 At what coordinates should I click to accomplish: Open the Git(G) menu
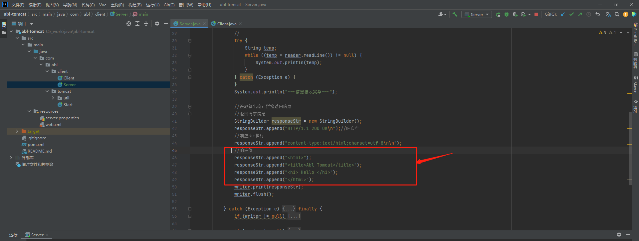pyautogui.click(x=169, y=5)
